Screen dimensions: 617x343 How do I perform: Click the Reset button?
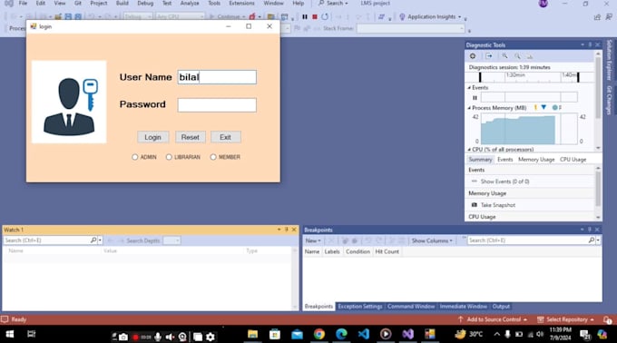pyautogui.click(x=190, y=137)
